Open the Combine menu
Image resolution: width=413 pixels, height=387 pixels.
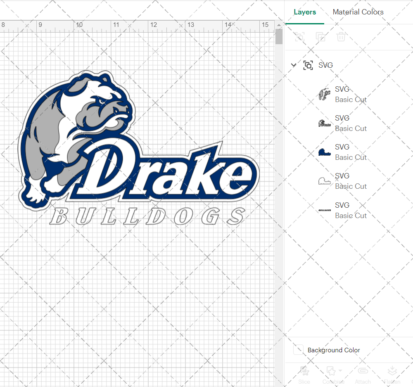click(x=333, y=375)
